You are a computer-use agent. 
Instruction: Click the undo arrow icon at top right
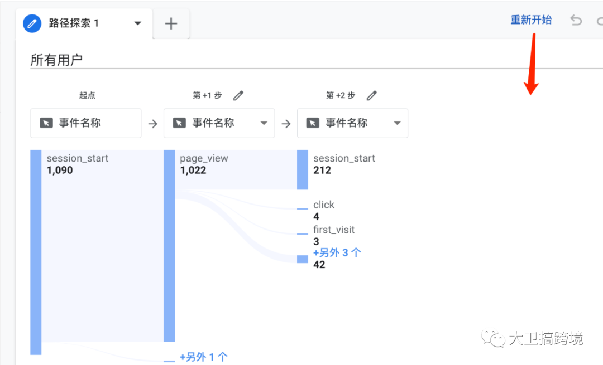(x=576, y=20)
